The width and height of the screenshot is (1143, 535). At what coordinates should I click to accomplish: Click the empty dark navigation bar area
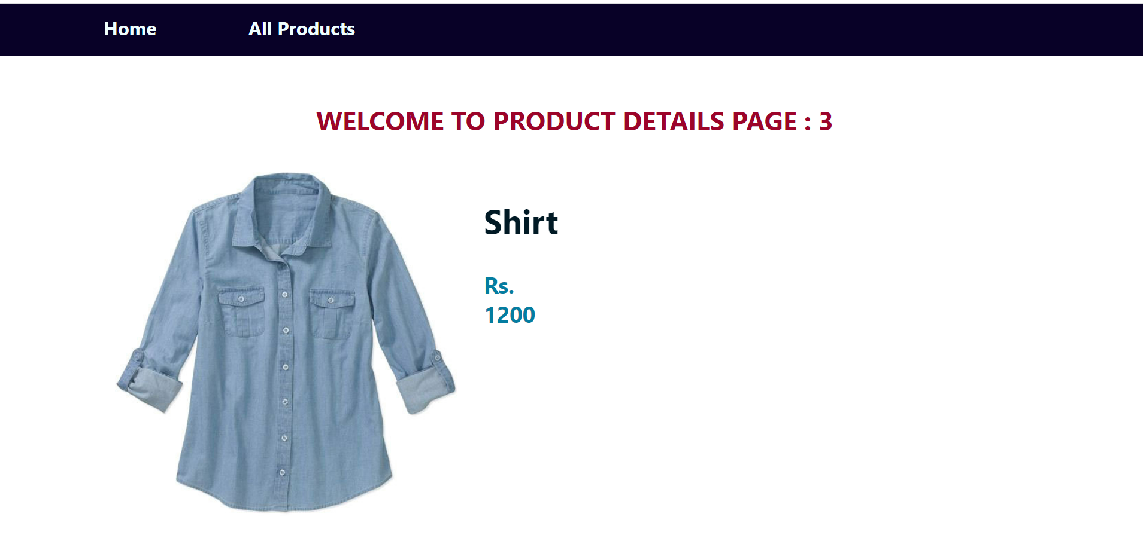click(748, 30)
